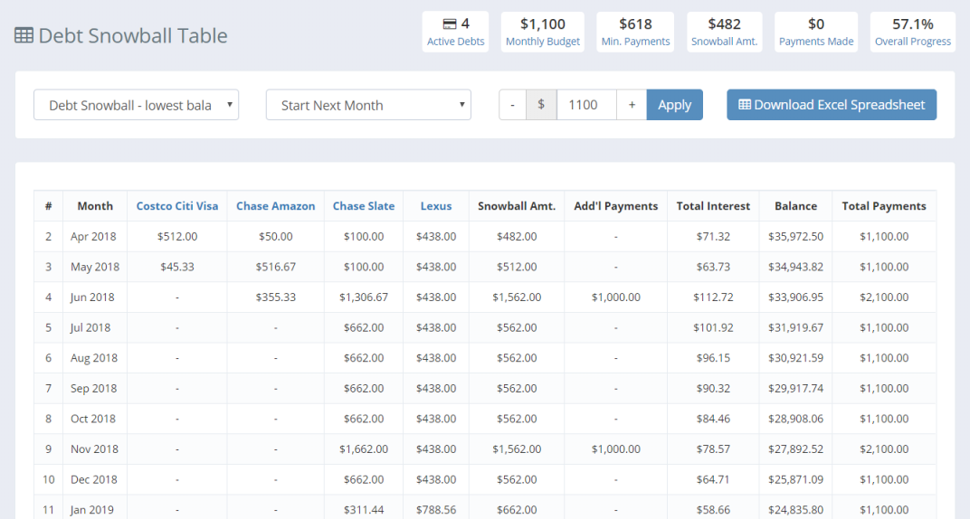Click the spreadsheet icon on the Download button

(745, 104)
